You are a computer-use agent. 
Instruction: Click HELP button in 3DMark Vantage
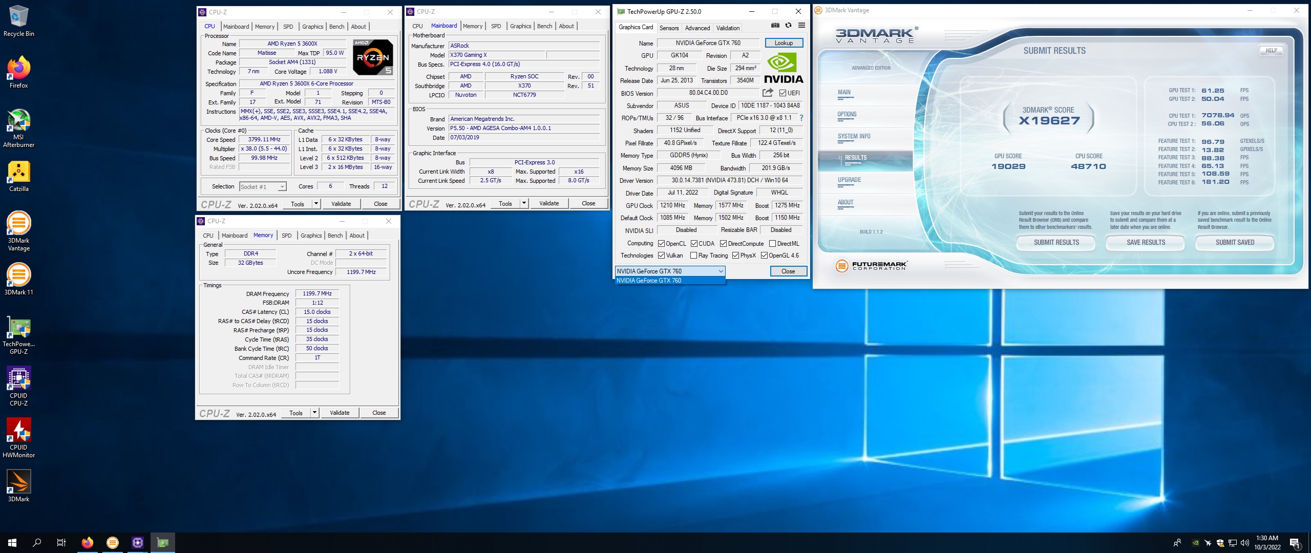click(x=1271, y=50)
